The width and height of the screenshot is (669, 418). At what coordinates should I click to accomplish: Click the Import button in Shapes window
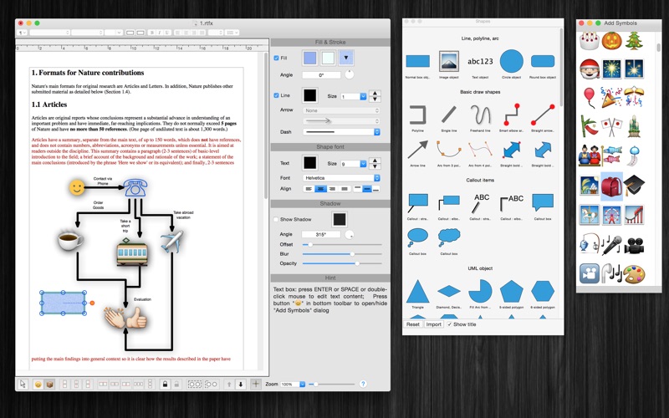[x=433, y=324]
